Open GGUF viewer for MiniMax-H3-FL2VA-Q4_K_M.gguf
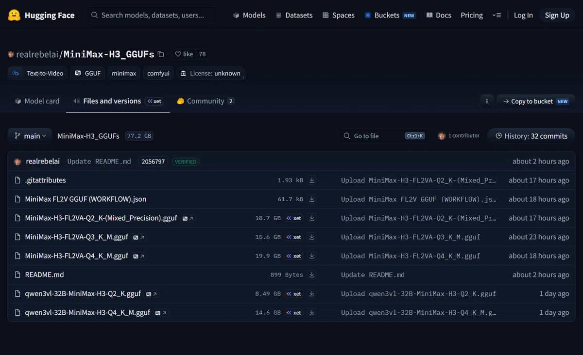This screenshot has height=355, width=583. click(x=139, y=257)
